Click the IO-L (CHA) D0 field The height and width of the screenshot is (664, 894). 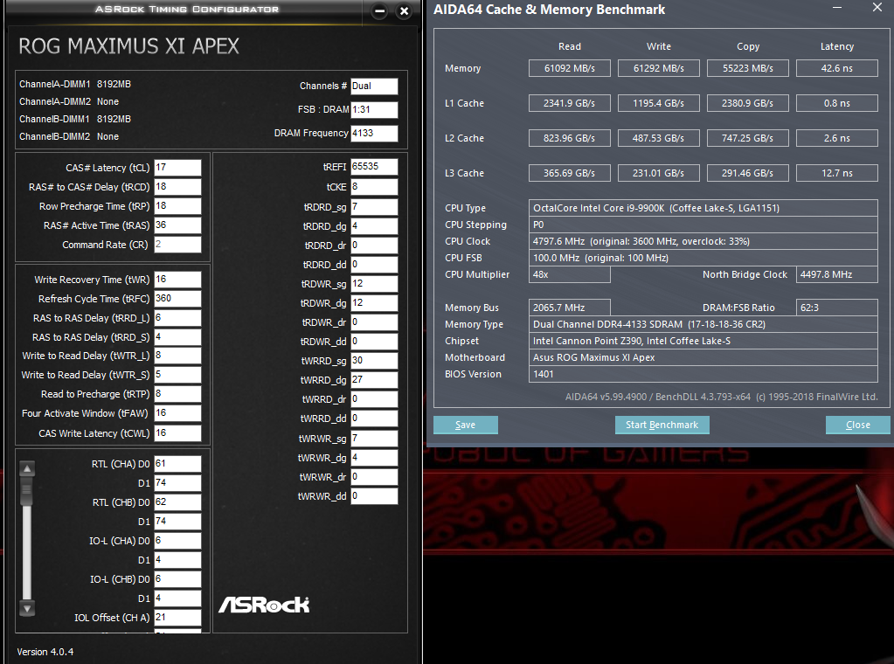coord(177,541)
